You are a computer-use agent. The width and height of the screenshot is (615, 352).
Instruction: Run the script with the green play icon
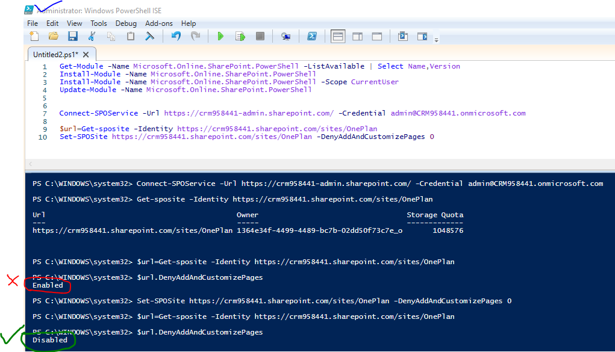point(220,37)
